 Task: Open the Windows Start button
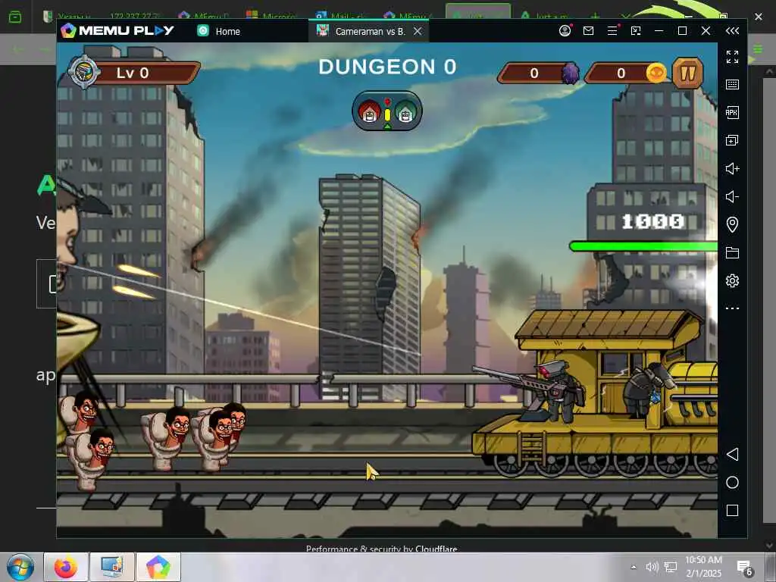click(x=20, y=567)
